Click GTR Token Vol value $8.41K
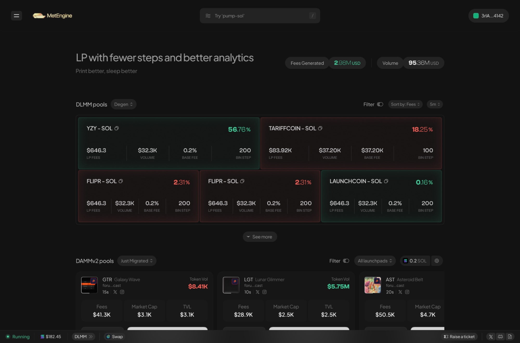The image size is (520, 343). pos(198,286)
